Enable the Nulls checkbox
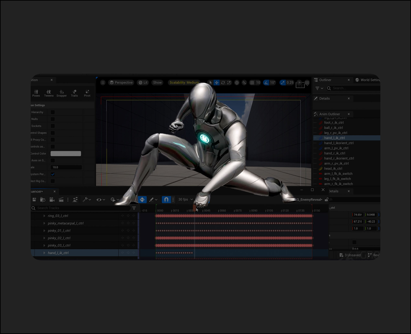The height and width of the screenshot is (334, 411). (53, 119)
